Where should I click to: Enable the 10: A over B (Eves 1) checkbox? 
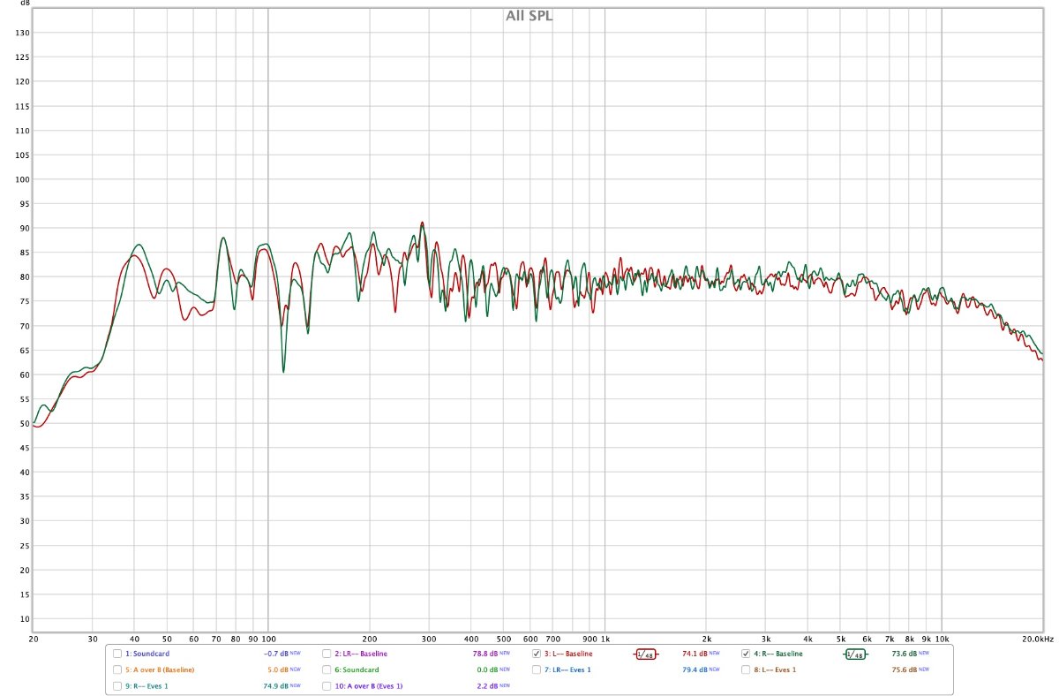click(x=327, y=686)
